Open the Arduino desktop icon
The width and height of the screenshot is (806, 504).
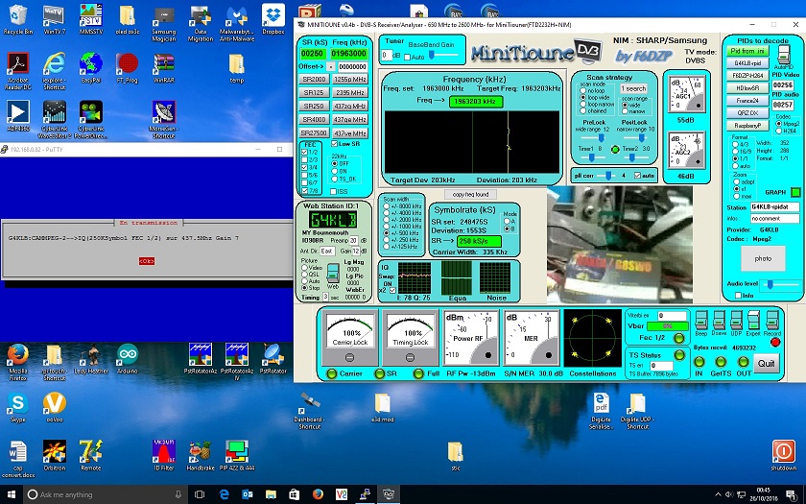(127, 358)
